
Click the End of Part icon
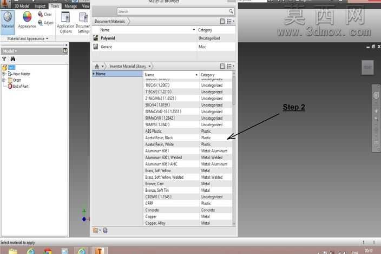[10, 86]
